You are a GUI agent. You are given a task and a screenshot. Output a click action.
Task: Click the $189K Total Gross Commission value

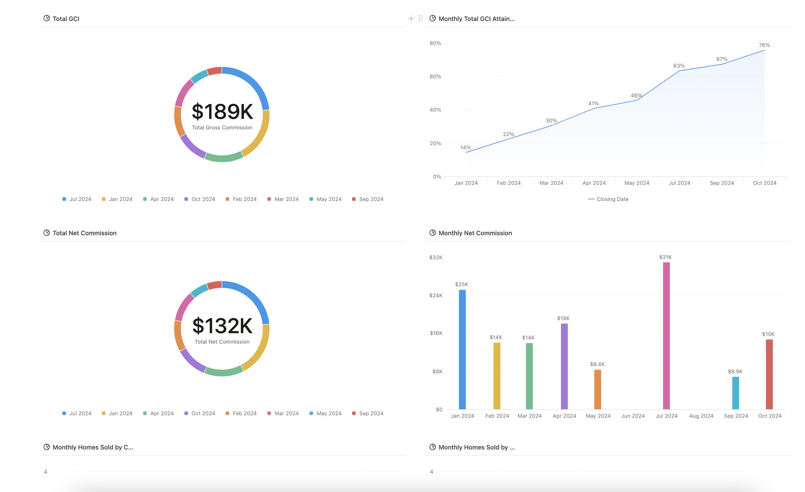pos(222,112)
